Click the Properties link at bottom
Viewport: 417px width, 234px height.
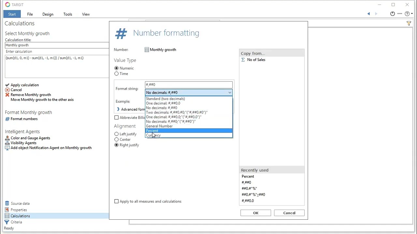point(19,210)
